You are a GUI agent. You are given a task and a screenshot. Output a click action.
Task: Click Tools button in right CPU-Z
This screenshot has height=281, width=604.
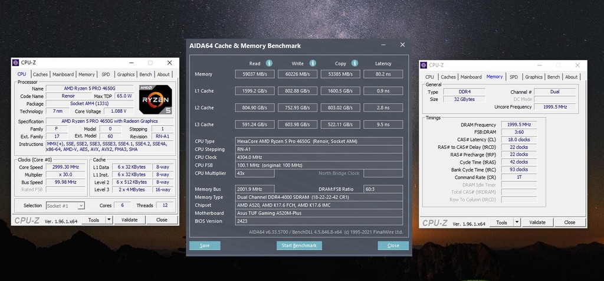[501, 223]
